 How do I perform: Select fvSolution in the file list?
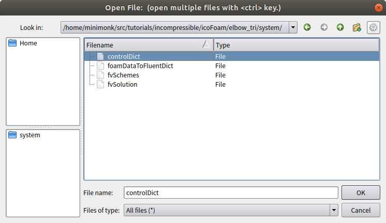pos(122,85)
